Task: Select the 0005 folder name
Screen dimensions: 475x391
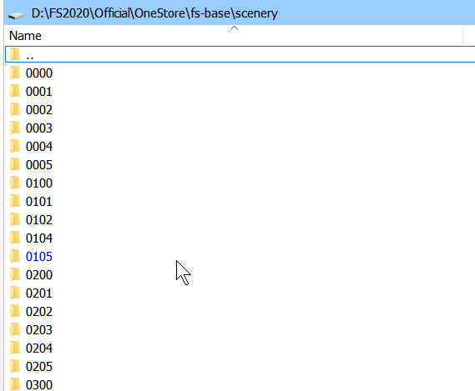Action: [x=39, y=164]
